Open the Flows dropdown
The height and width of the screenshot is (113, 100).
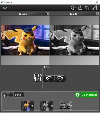click(x=19, y=95)
